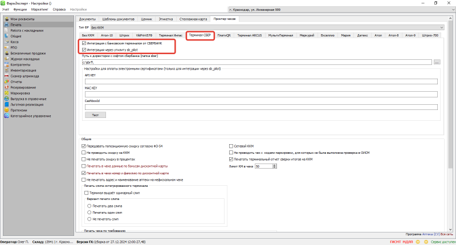The height and width of the screenshot is (245, 456).
Task: Select Контрагенты in the left panel
Action: coord(21,64)
